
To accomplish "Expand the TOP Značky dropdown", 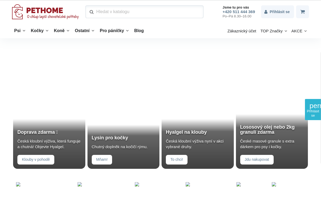I will click(274, 31).
